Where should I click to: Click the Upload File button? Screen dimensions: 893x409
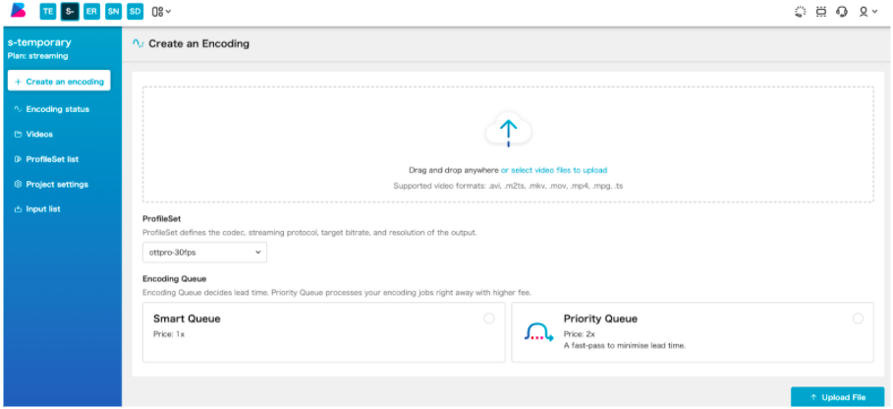click(830, 397)
